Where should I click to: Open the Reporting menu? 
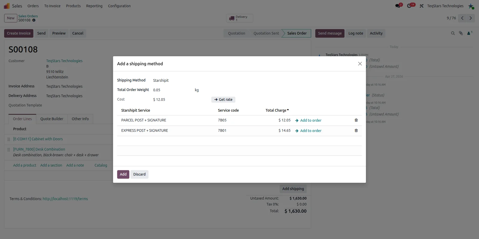[x=94, y=6]
